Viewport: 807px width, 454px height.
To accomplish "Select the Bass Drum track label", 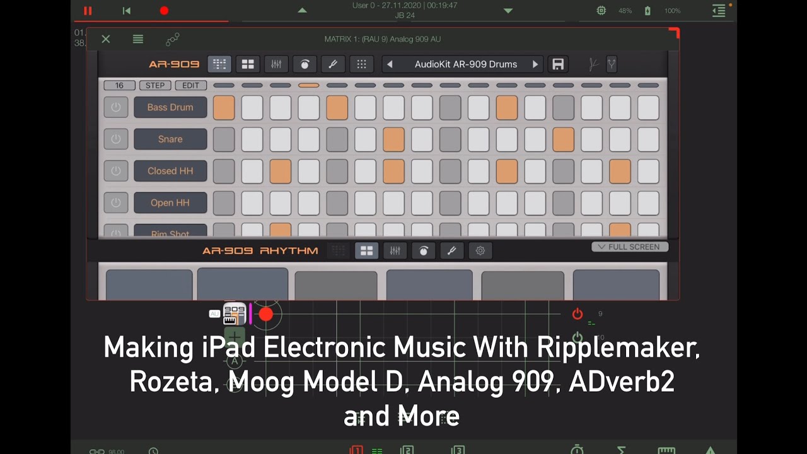I will tap(170, 107).
